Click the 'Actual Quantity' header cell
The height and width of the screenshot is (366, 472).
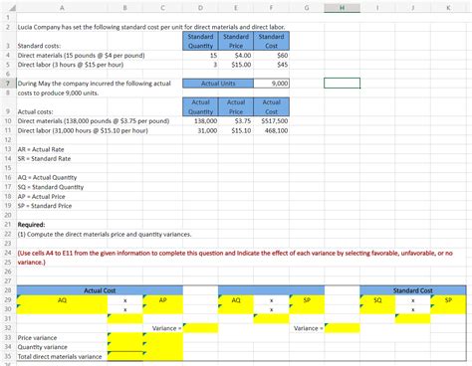tap(200, 106)
